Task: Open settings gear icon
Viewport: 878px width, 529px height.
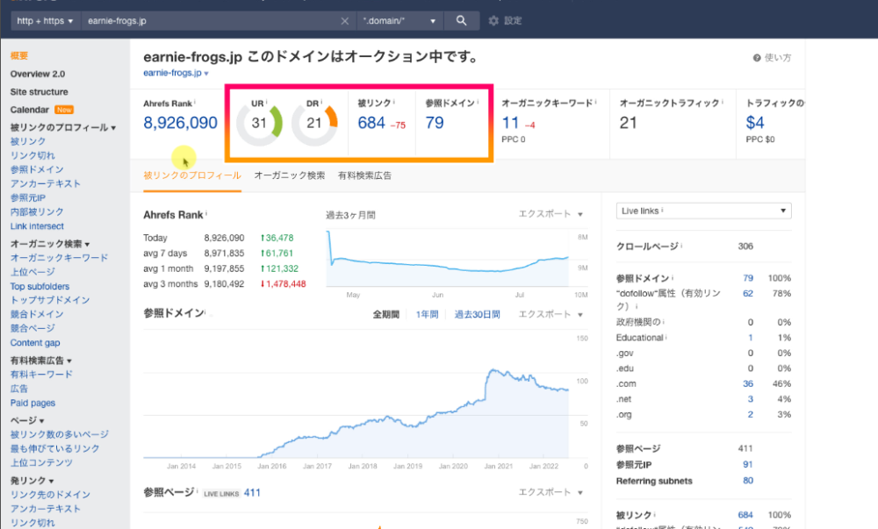Action: [x=493, y=21]
